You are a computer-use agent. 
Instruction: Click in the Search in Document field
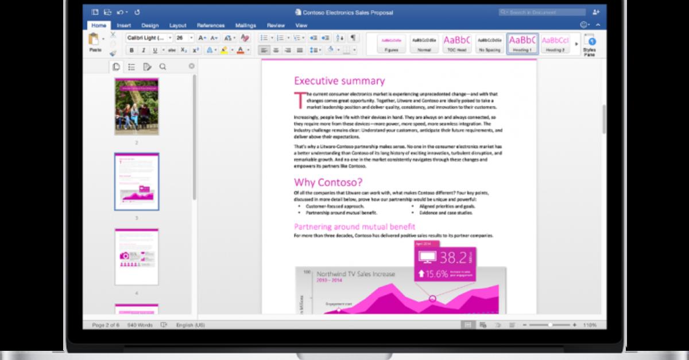point(542,11)
